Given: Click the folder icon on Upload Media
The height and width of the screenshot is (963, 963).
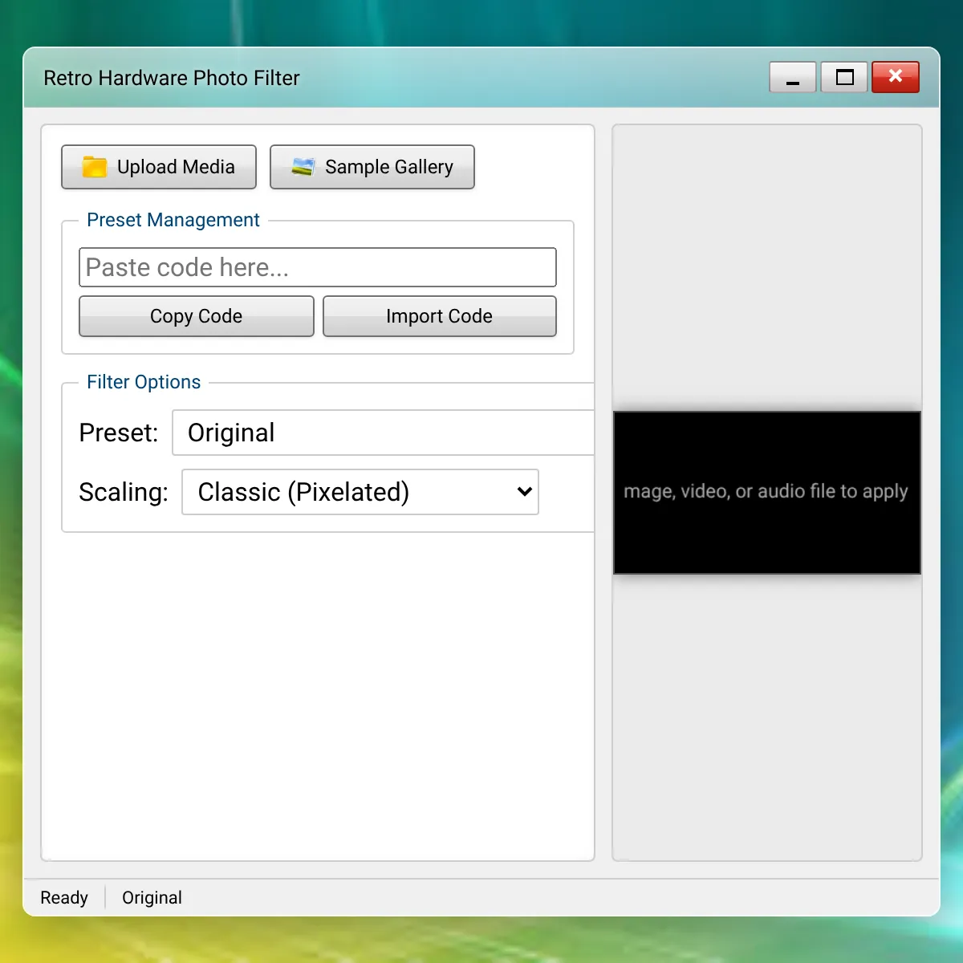Looking at the screenshot, I should click(95, 167).
